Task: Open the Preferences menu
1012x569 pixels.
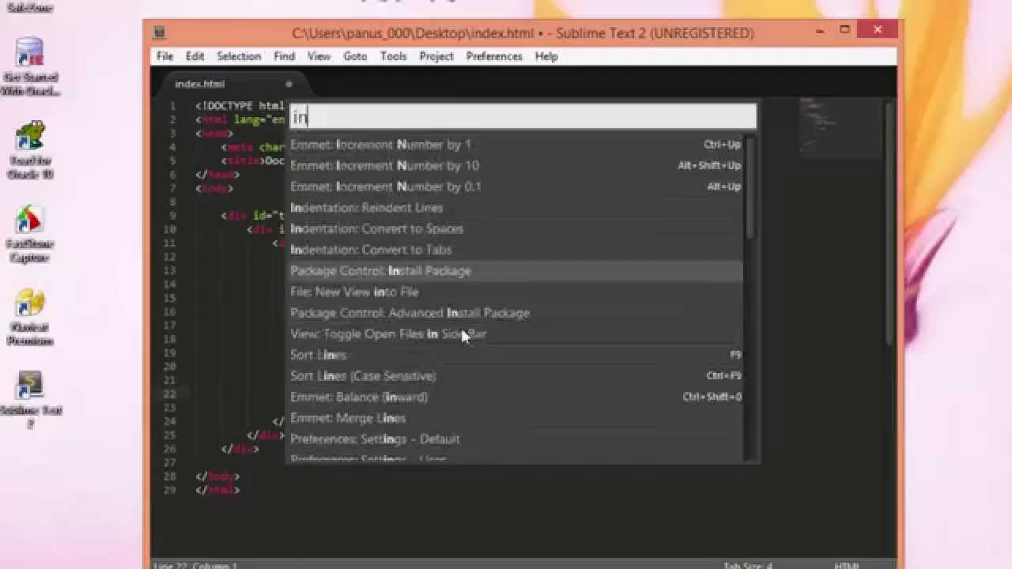Action: 494,56
